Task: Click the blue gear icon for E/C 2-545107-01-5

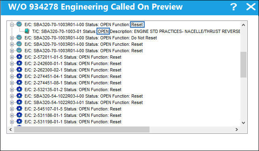Action: coord(19,109)
